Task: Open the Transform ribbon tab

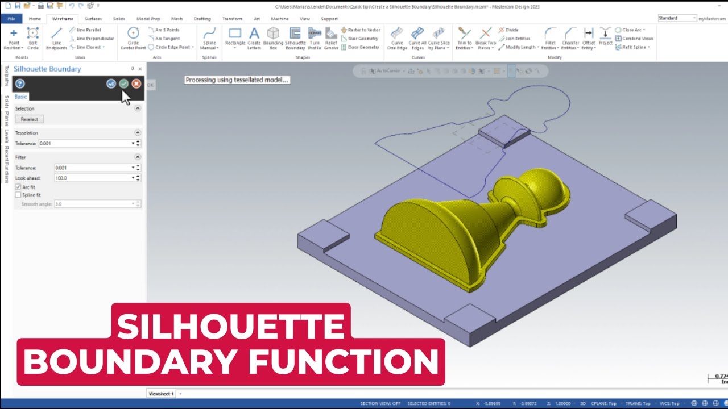Action: pos(232,19)
